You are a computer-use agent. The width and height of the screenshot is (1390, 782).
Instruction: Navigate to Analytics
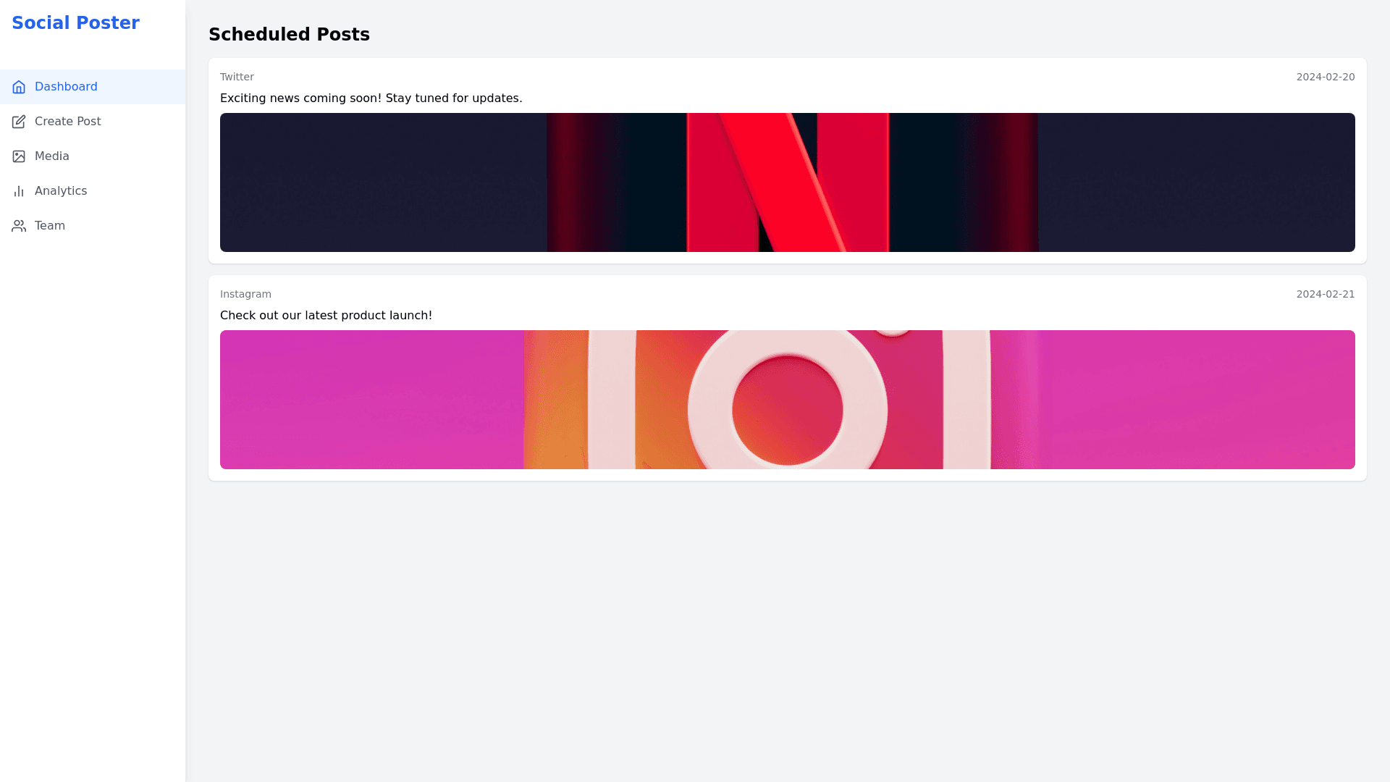tap(61, 191)
